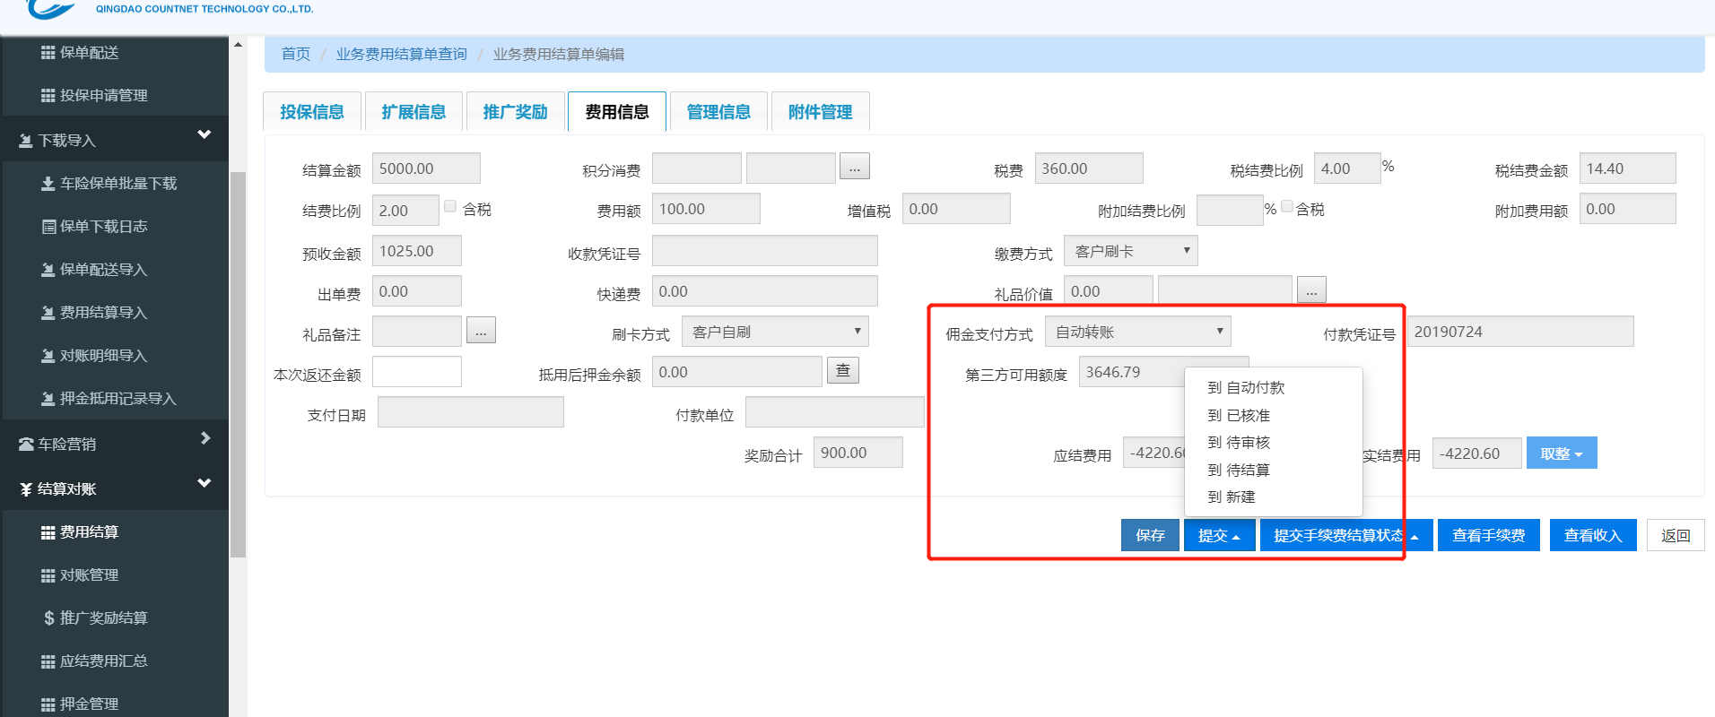This screenshot has width=1715, height=717.
Task: Click the yen icon beside 结算对账
Action: (x=26, y=489)
